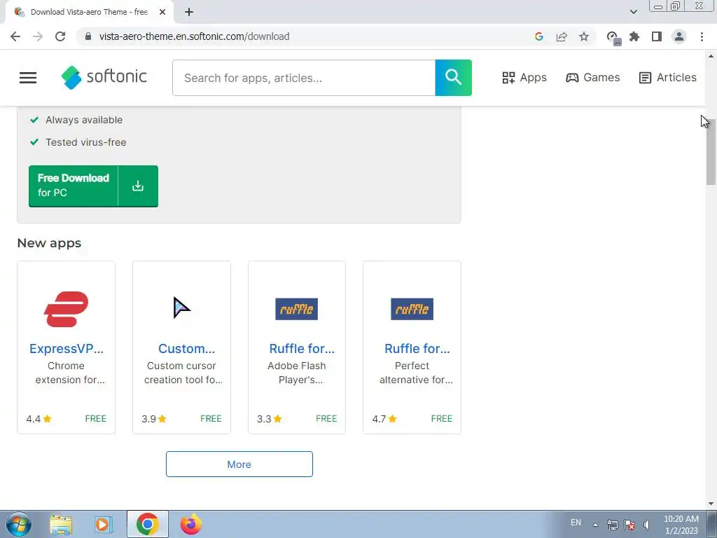Click Ruffle icon for Adobe Flash Player's card
Image resolution: width=717 pixels, height=538 pixels.
coord(296,309)
